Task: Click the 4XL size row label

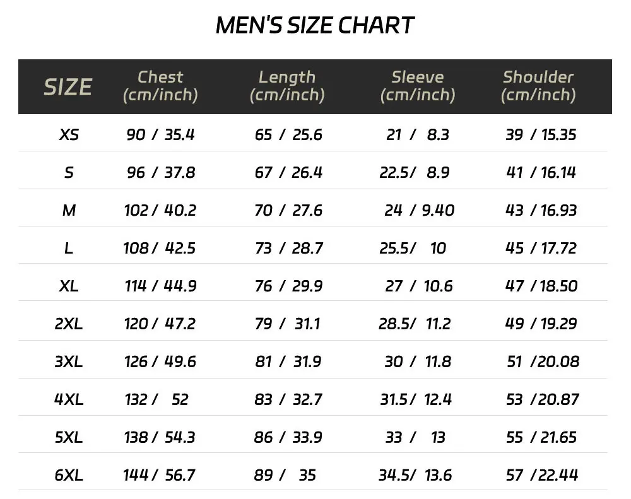Action: coord(69,399)
